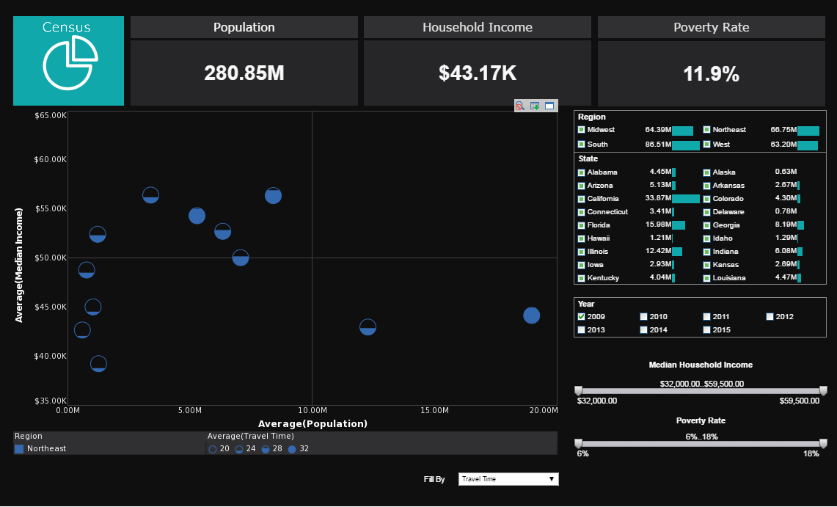Open the Fill By dropdown

pos(508,479)
